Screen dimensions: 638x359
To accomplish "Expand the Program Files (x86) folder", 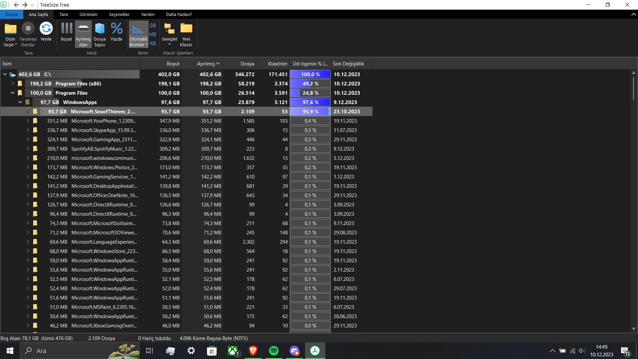I will (x=13, y=83).
